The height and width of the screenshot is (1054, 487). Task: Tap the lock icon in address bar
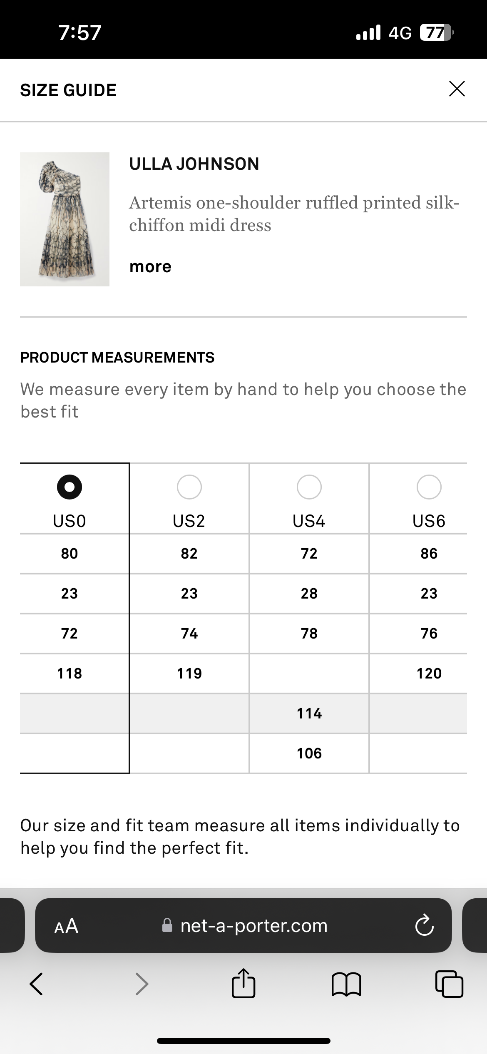(x=167, y=926)
